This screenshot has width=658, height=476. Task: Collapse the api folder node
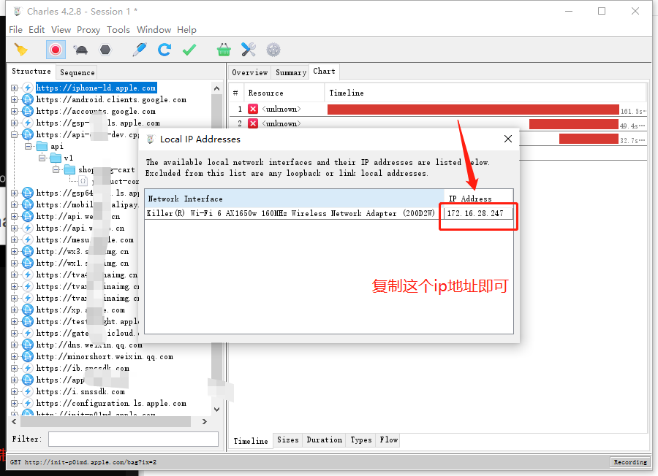[x=28, y=146]
